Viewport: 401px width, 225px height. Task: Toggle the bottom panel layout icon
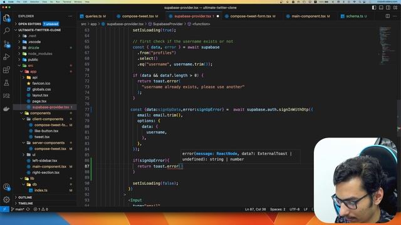pos(381,7)
